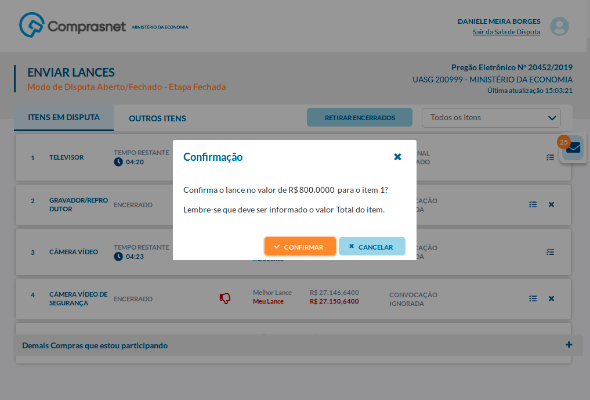
Task: Open details list icon for Televisor item
Action: (551, 157)
